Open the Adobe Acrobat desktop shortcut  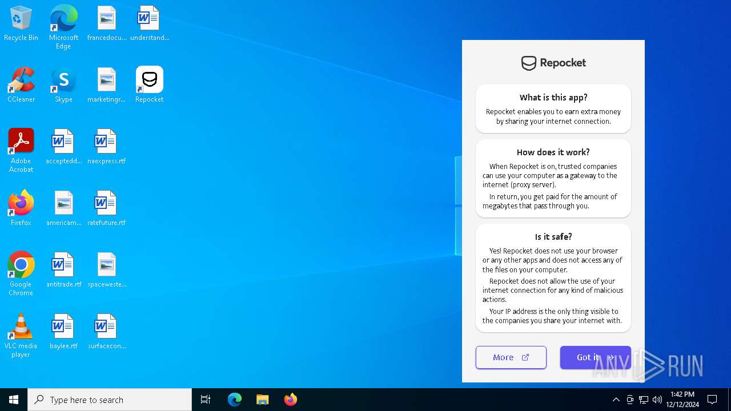[21, 150]
